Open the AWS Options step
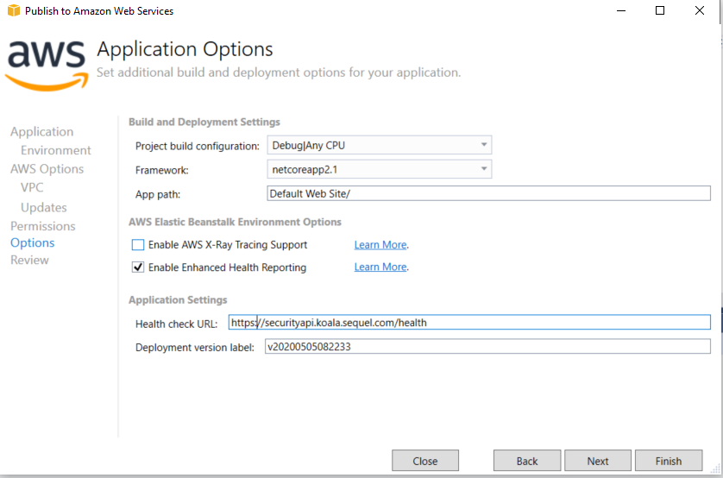Viewport: 723px width, 478px height. [x=47, y=169]
